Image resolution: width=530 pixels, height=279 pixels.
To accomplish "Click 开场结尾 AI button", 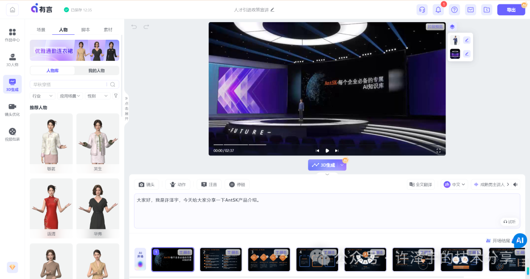I will [498, 241].
